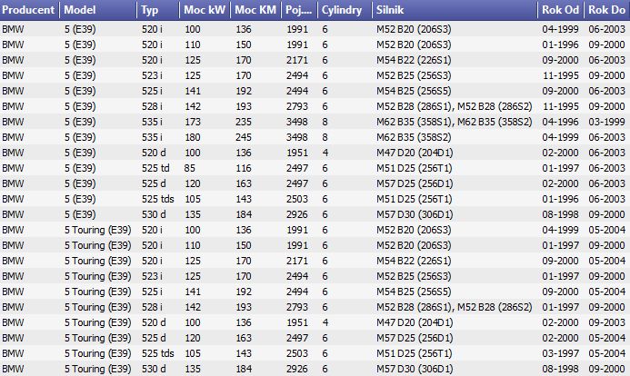Click the "03-1999" Rok Do cell
This screenshot has height=376, width=630.
pos(606,122)
